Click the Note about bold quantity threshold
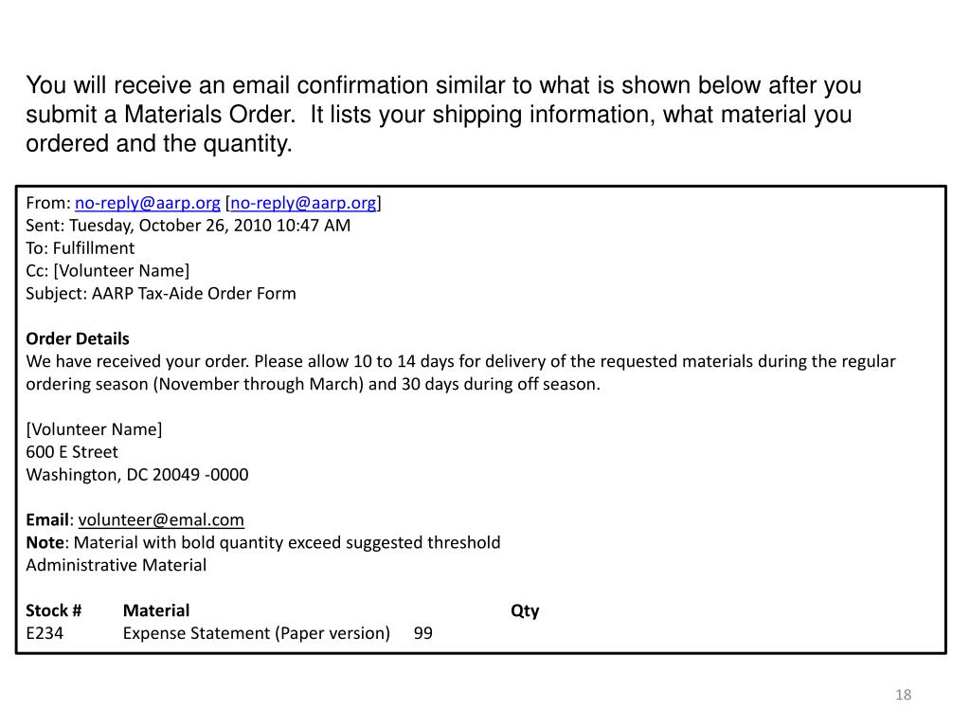This screenshot has width=970, height=728. click(x=263, y=543)
